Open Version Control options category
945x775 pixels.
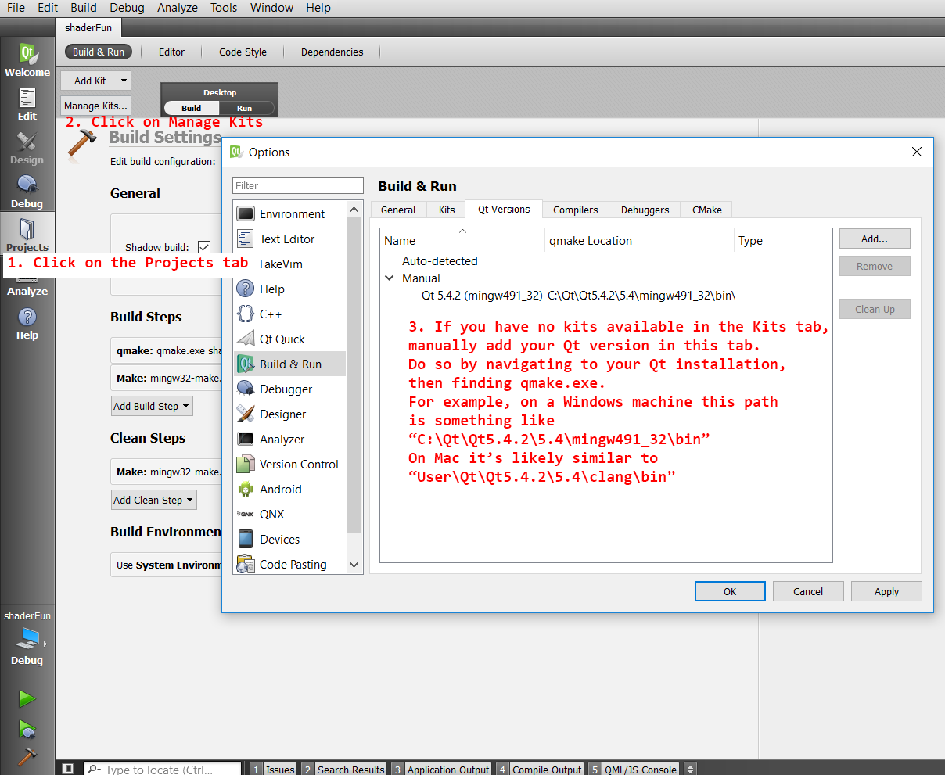tap(289, 465)
